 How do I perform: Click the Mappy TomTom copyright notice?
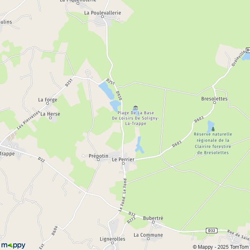[x=221, y=247]
